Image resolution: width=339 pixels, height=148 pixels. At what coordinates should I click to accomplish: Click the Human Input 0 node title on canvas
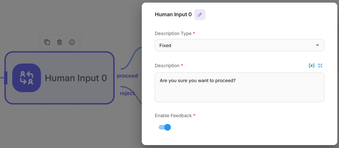76,78
